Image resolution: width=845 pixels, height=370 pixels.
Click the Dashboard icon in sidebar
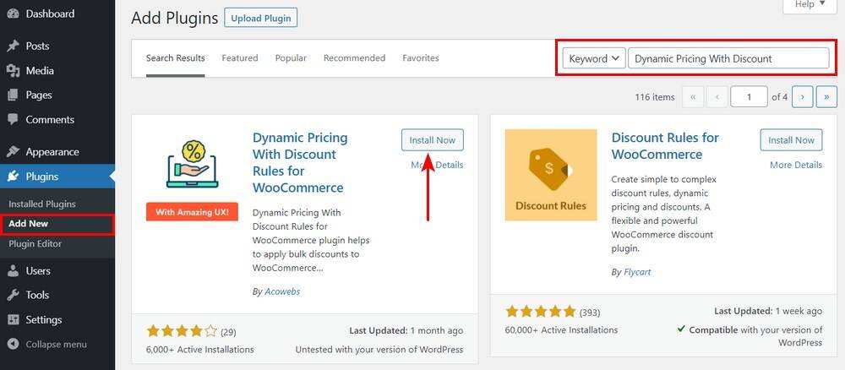click(x=13, y=14)
